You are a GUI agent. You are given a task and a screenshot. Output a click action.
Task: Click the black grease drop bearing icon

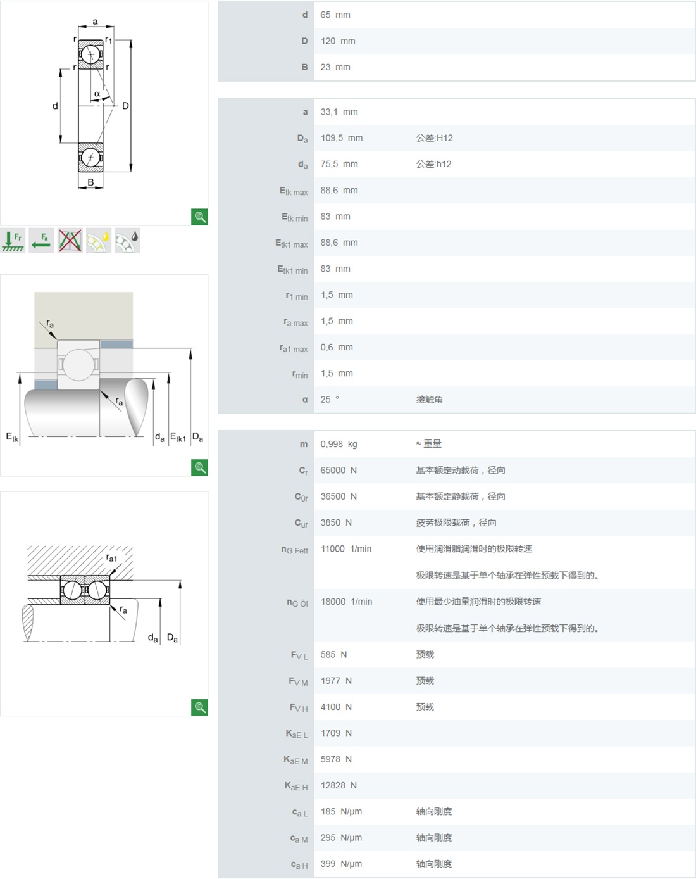point(127,241)
